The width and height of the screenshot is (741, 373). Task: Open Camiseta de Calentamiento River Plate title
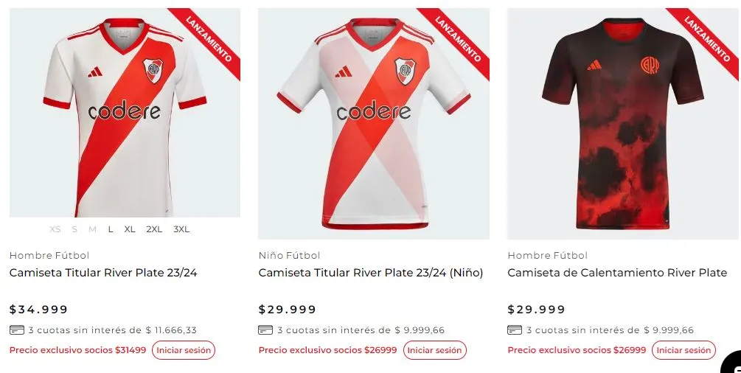point(617,273)
